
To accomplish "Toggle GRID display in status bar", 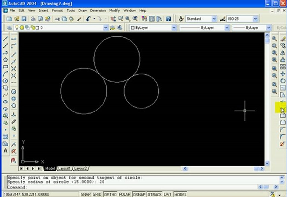I will tap(97, 194).
